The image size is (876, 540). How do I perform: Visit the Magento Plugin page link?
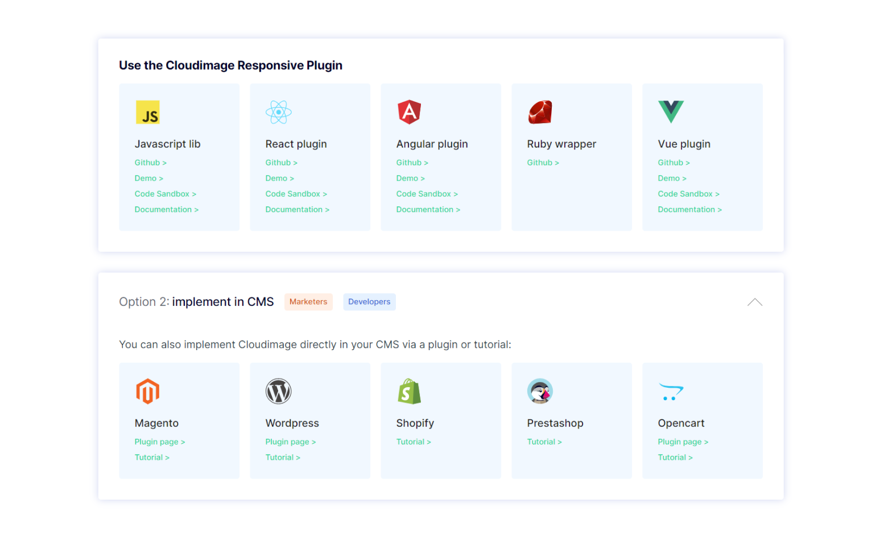click(x=160, y=442)
